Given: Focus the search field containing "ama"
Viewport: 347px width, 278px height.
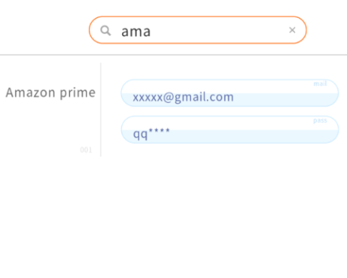Looking at the screenshot, I should [x=197, y=30].
